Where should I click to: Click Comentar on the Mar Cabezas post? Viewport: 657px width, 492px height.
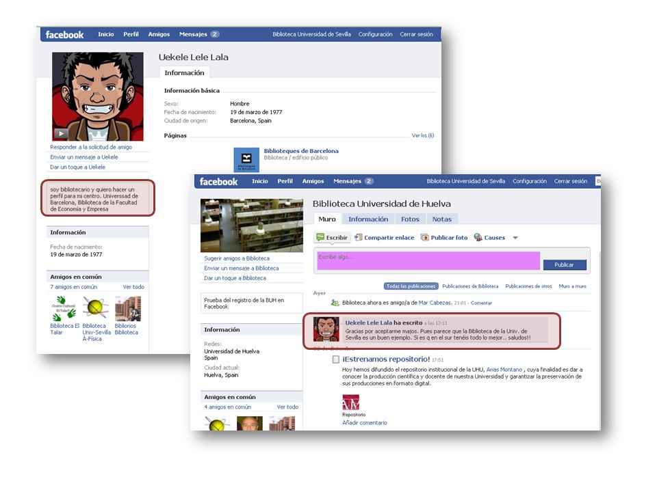pyautogui.click(x=481, y=303)
